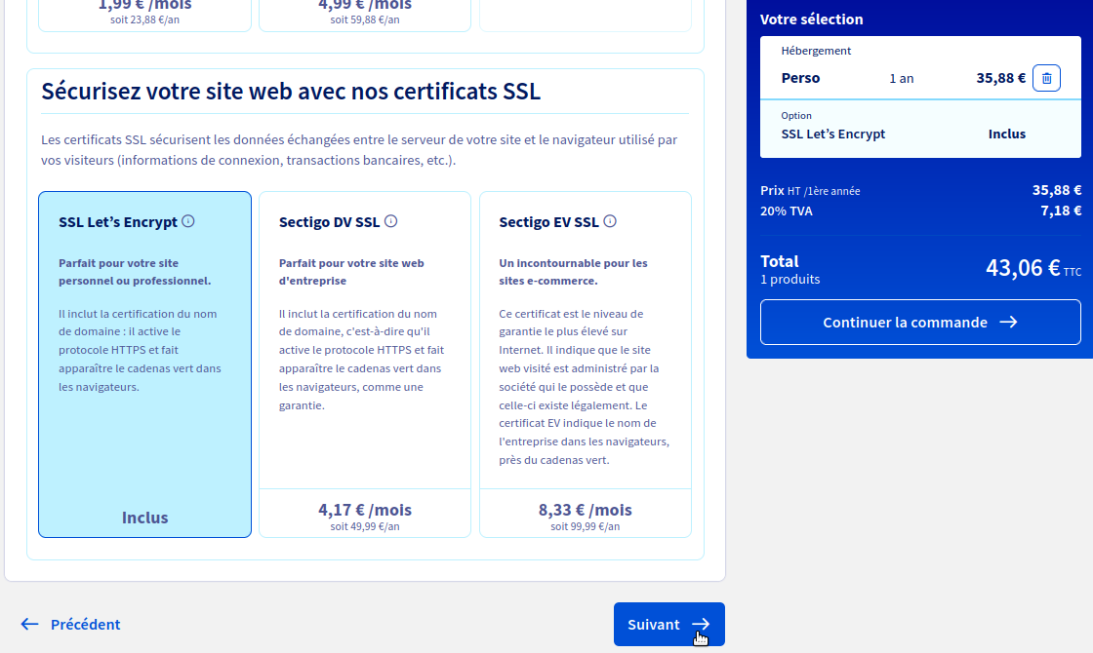Screen dimensions: 1093x653
Task: Click the 4,17 €/mois price footer
Action: tap(364, 515)
